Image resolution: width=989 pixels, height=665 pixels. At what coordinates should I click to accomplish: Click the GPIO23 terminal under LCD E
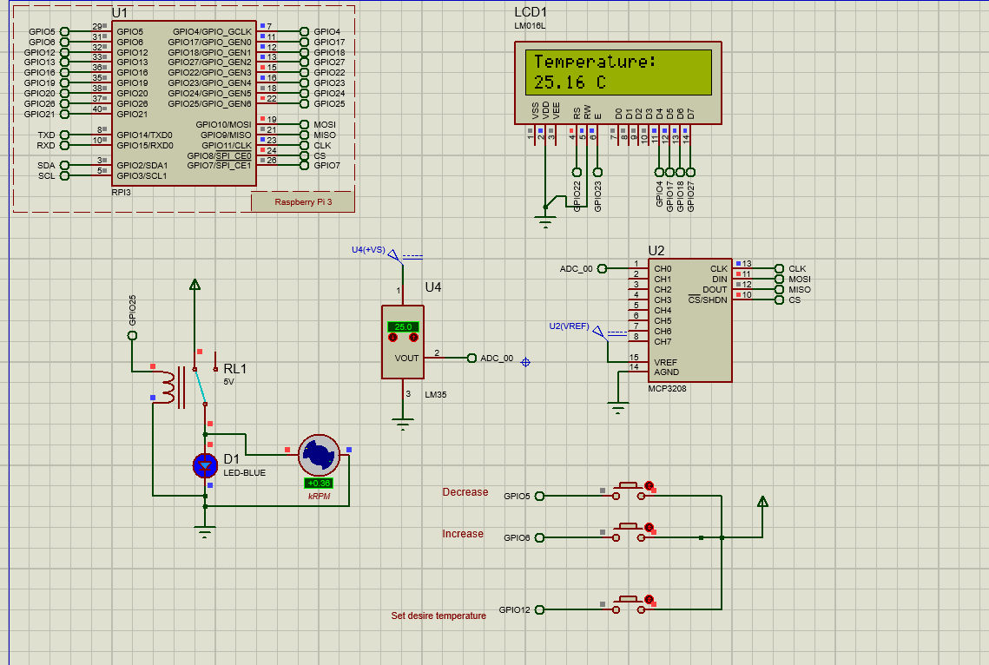point(597,172)
